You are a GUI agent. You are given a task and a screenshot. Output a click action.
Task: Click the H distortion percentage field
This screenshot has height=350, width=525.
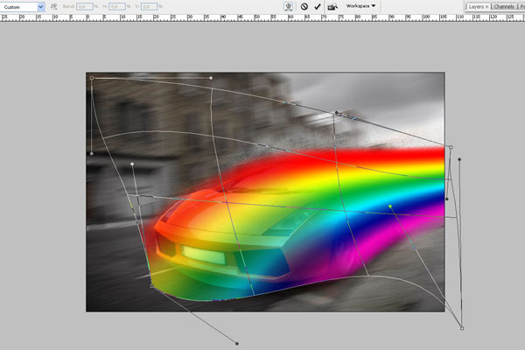[x=117, y=6]
